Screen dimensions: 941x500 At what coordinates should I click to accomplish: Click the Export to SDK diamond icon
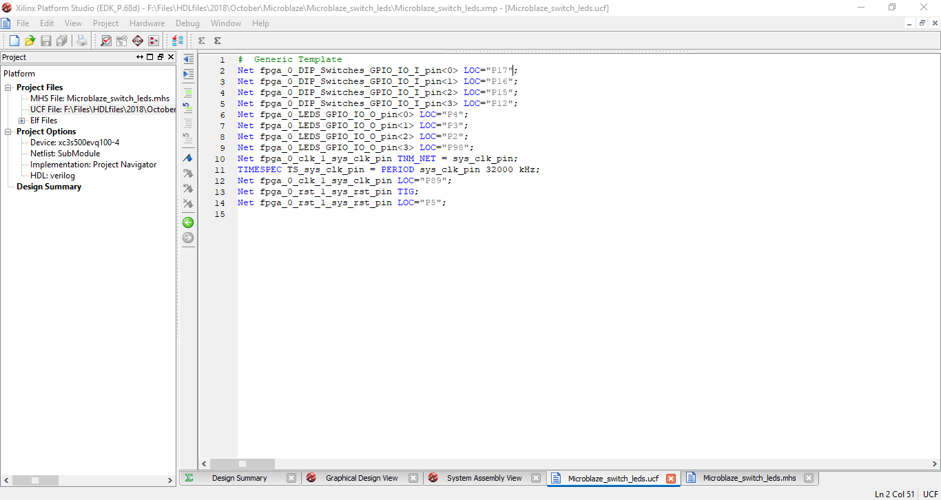(138, 41)
